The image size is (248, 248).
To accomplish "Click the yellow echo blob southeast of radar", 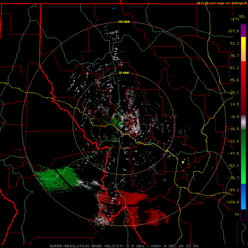I will tap(183, 162).
